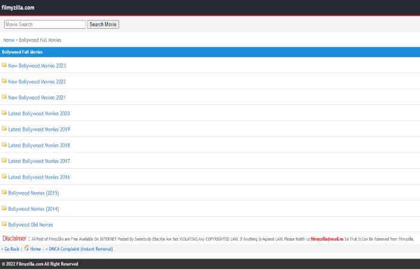Click the Home link in the footer
Viewport: 420px width, 270px height.
(35, 249)
